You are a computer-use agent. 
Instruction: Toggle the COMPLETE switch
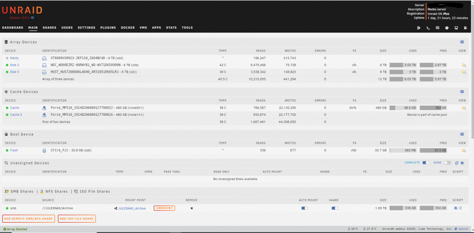[426, 163]
